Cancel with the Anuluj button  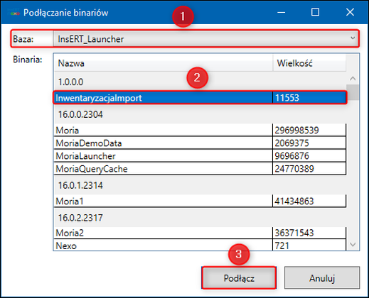322,278
